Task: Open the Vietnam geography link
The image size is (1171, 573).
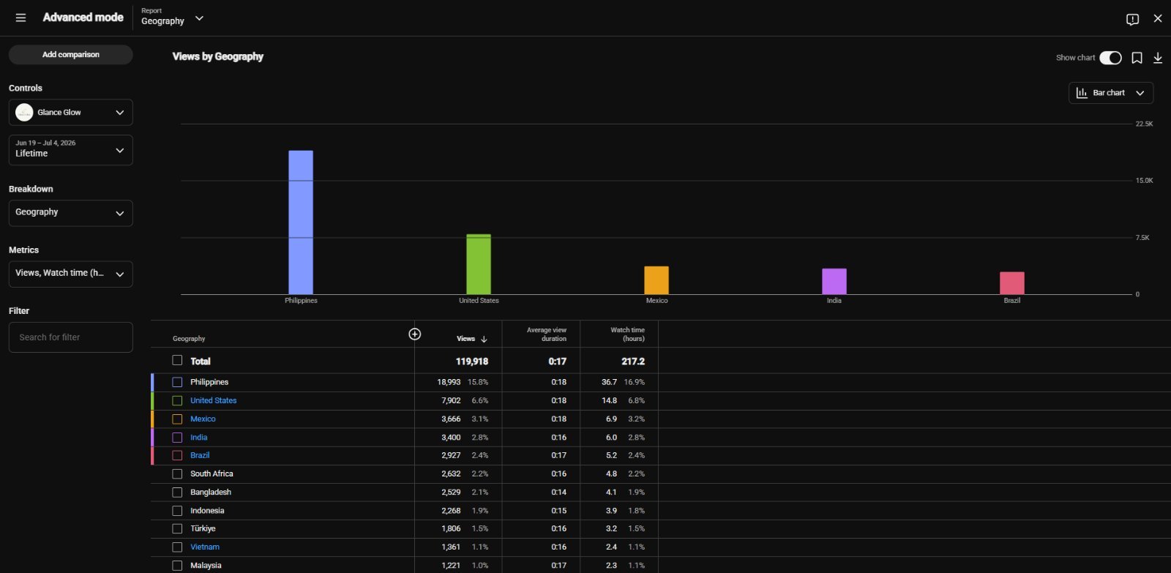Action: coord(205,547)
